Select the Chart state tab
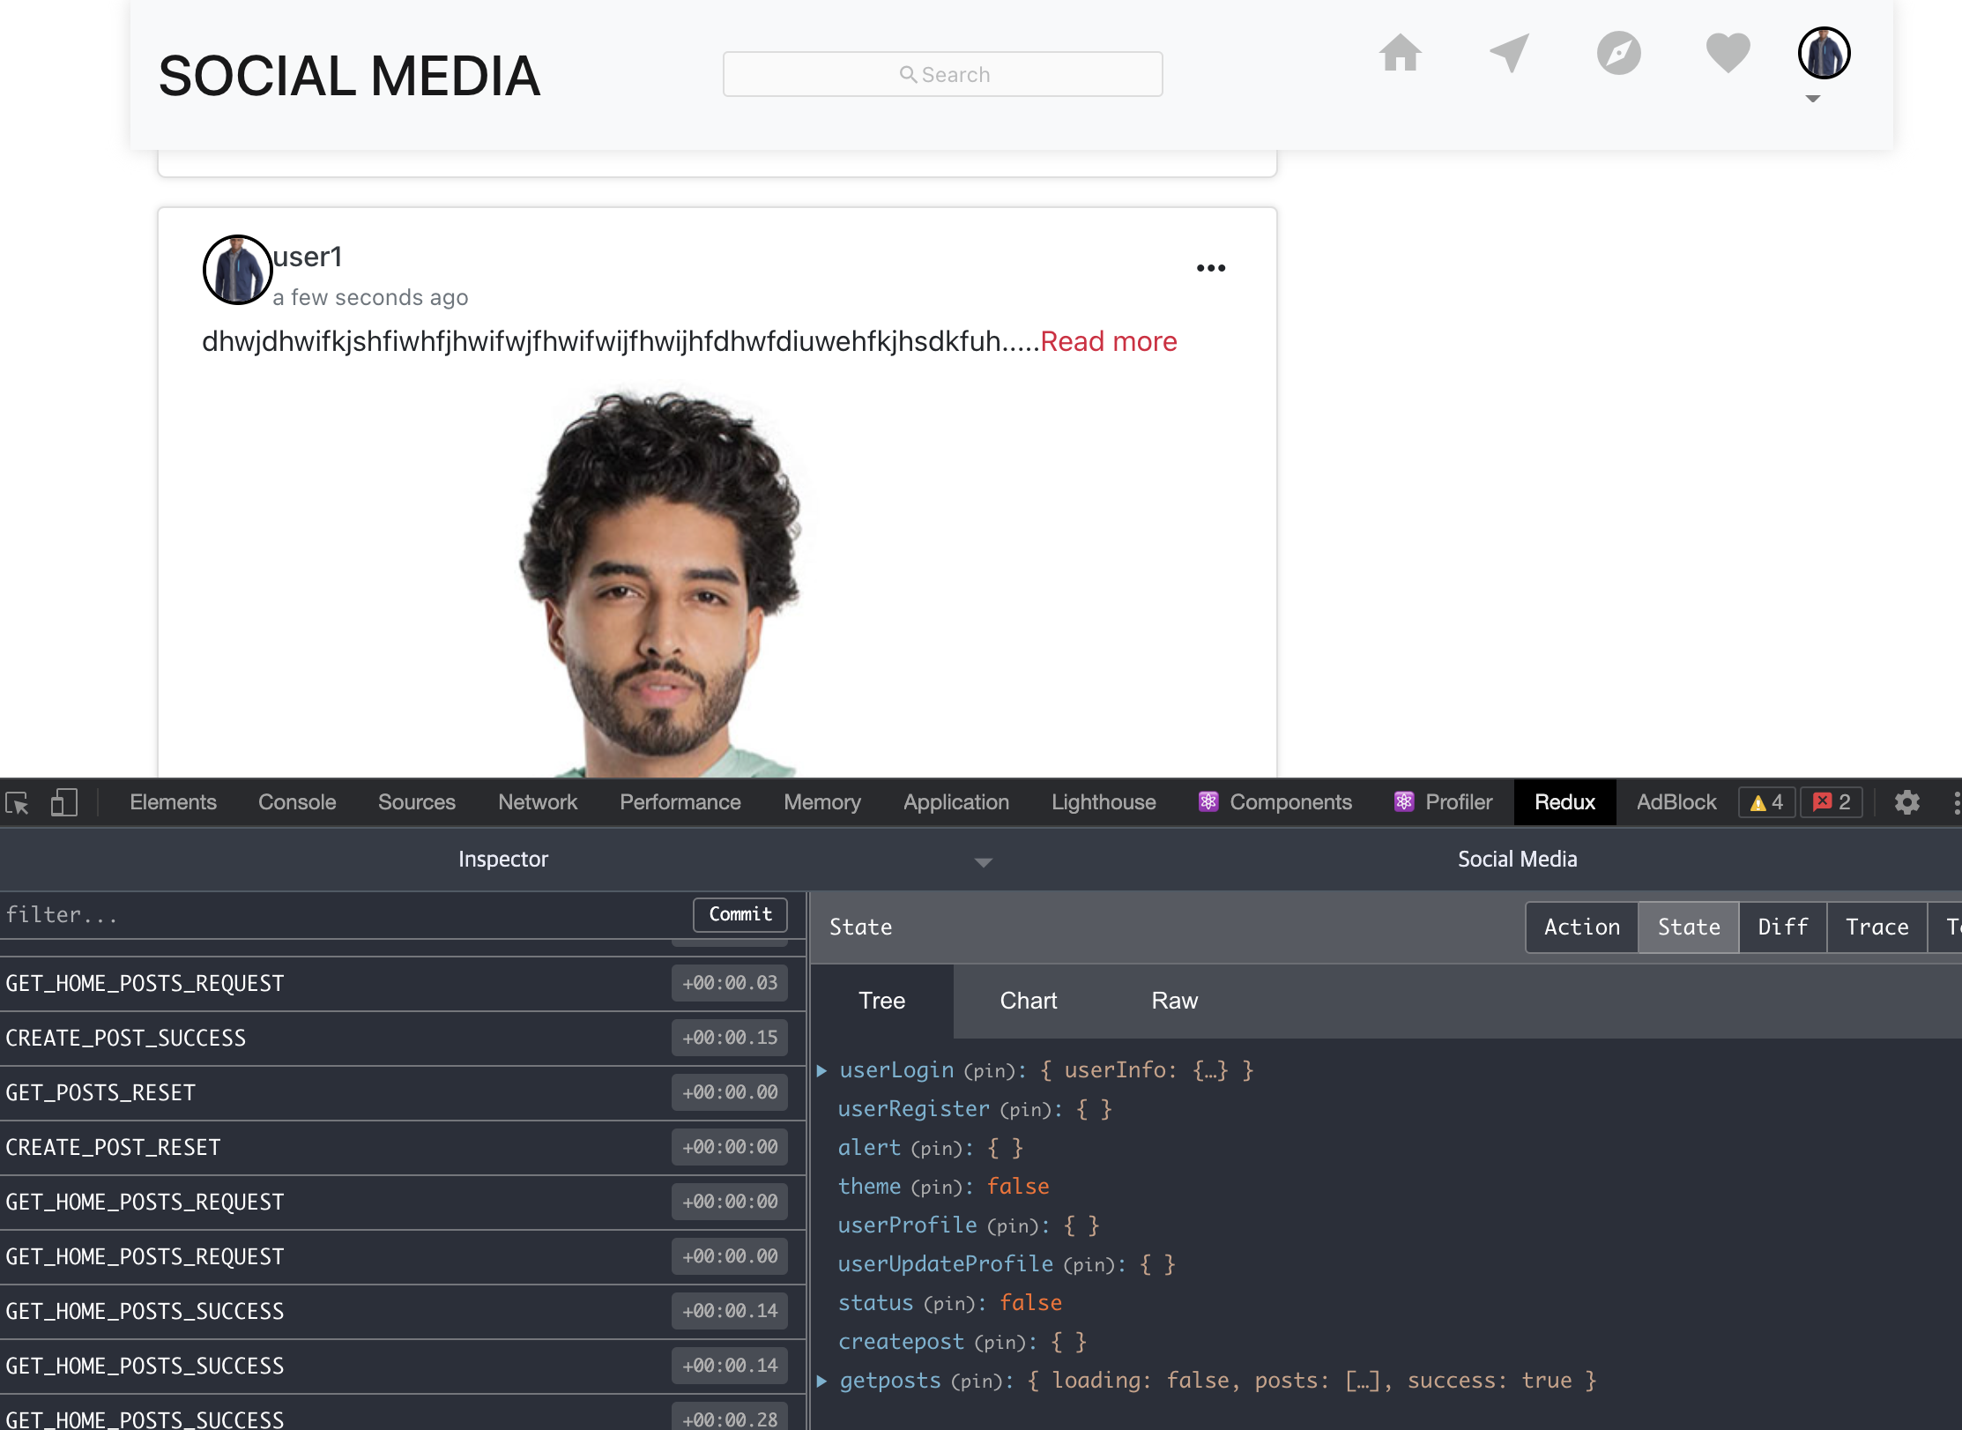The image size is (1962, 1430). pos(1028,1001)
